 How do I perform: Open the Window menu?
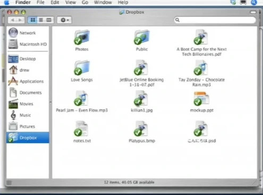(103, 3)
